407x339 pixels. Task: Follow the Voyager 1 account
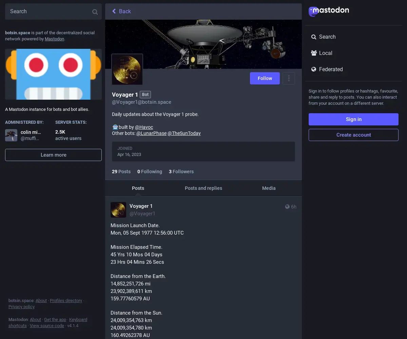tap(265, 78)
